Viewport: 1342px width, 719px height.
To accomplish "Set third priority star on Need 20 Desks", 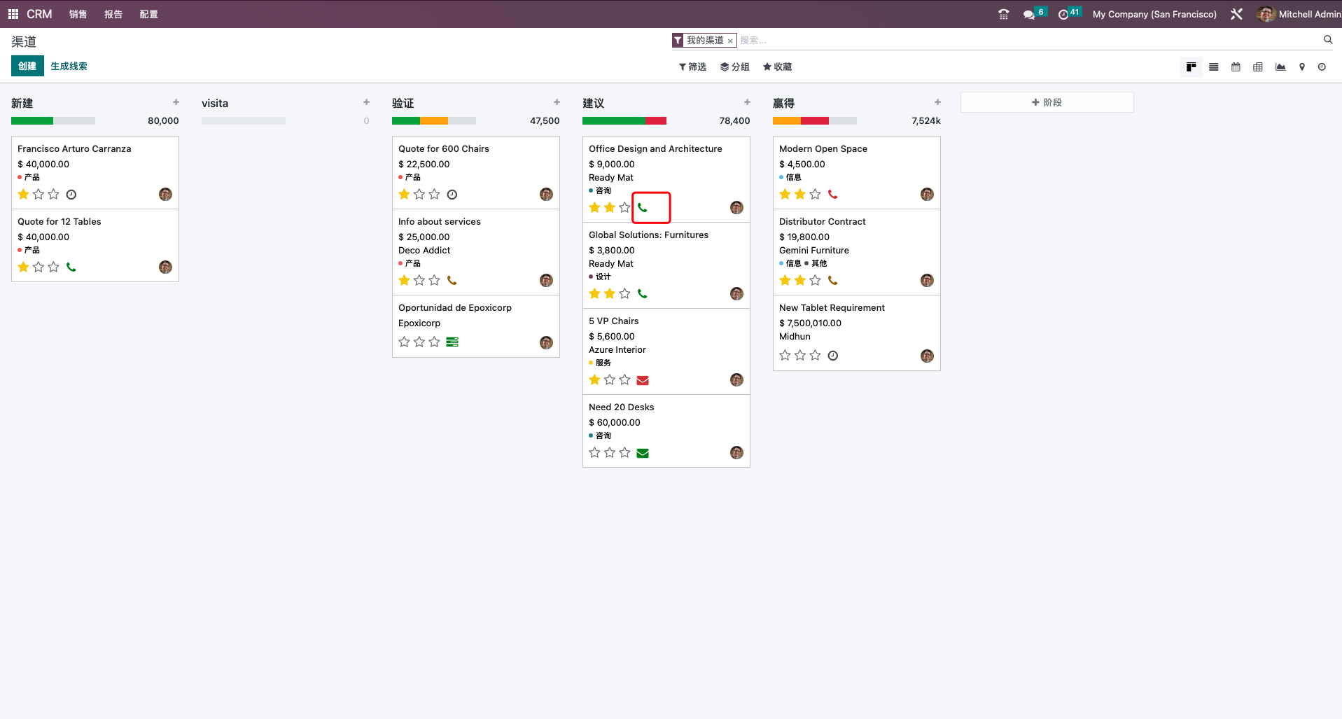I will [x=625, y=452].
